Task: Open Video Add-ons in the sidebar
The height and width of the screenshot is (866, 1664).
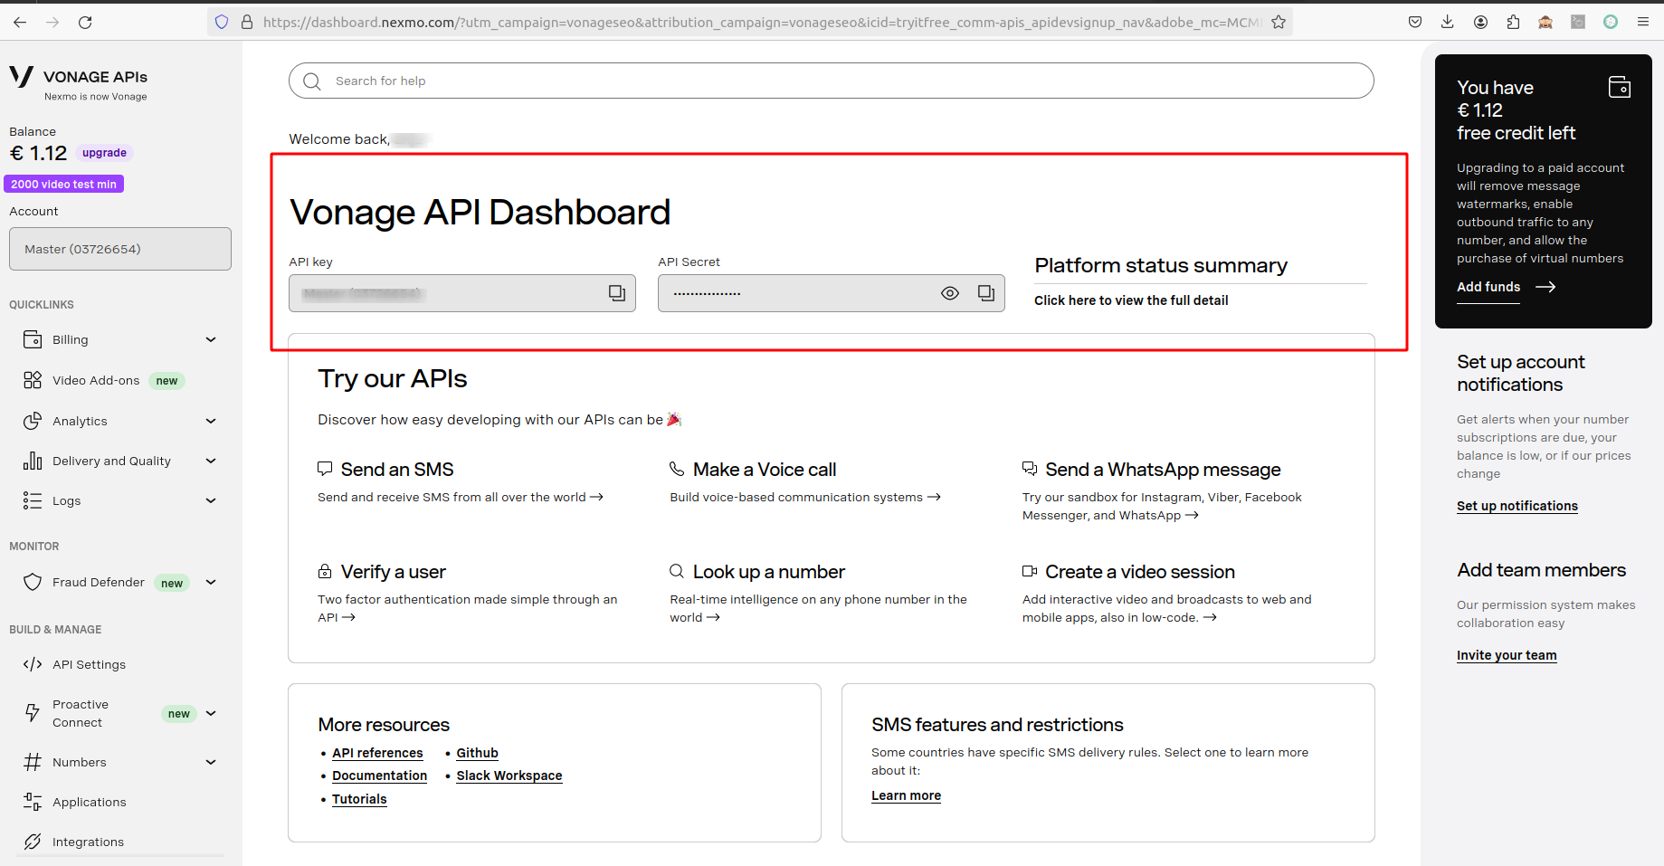Action: point(96,381)
